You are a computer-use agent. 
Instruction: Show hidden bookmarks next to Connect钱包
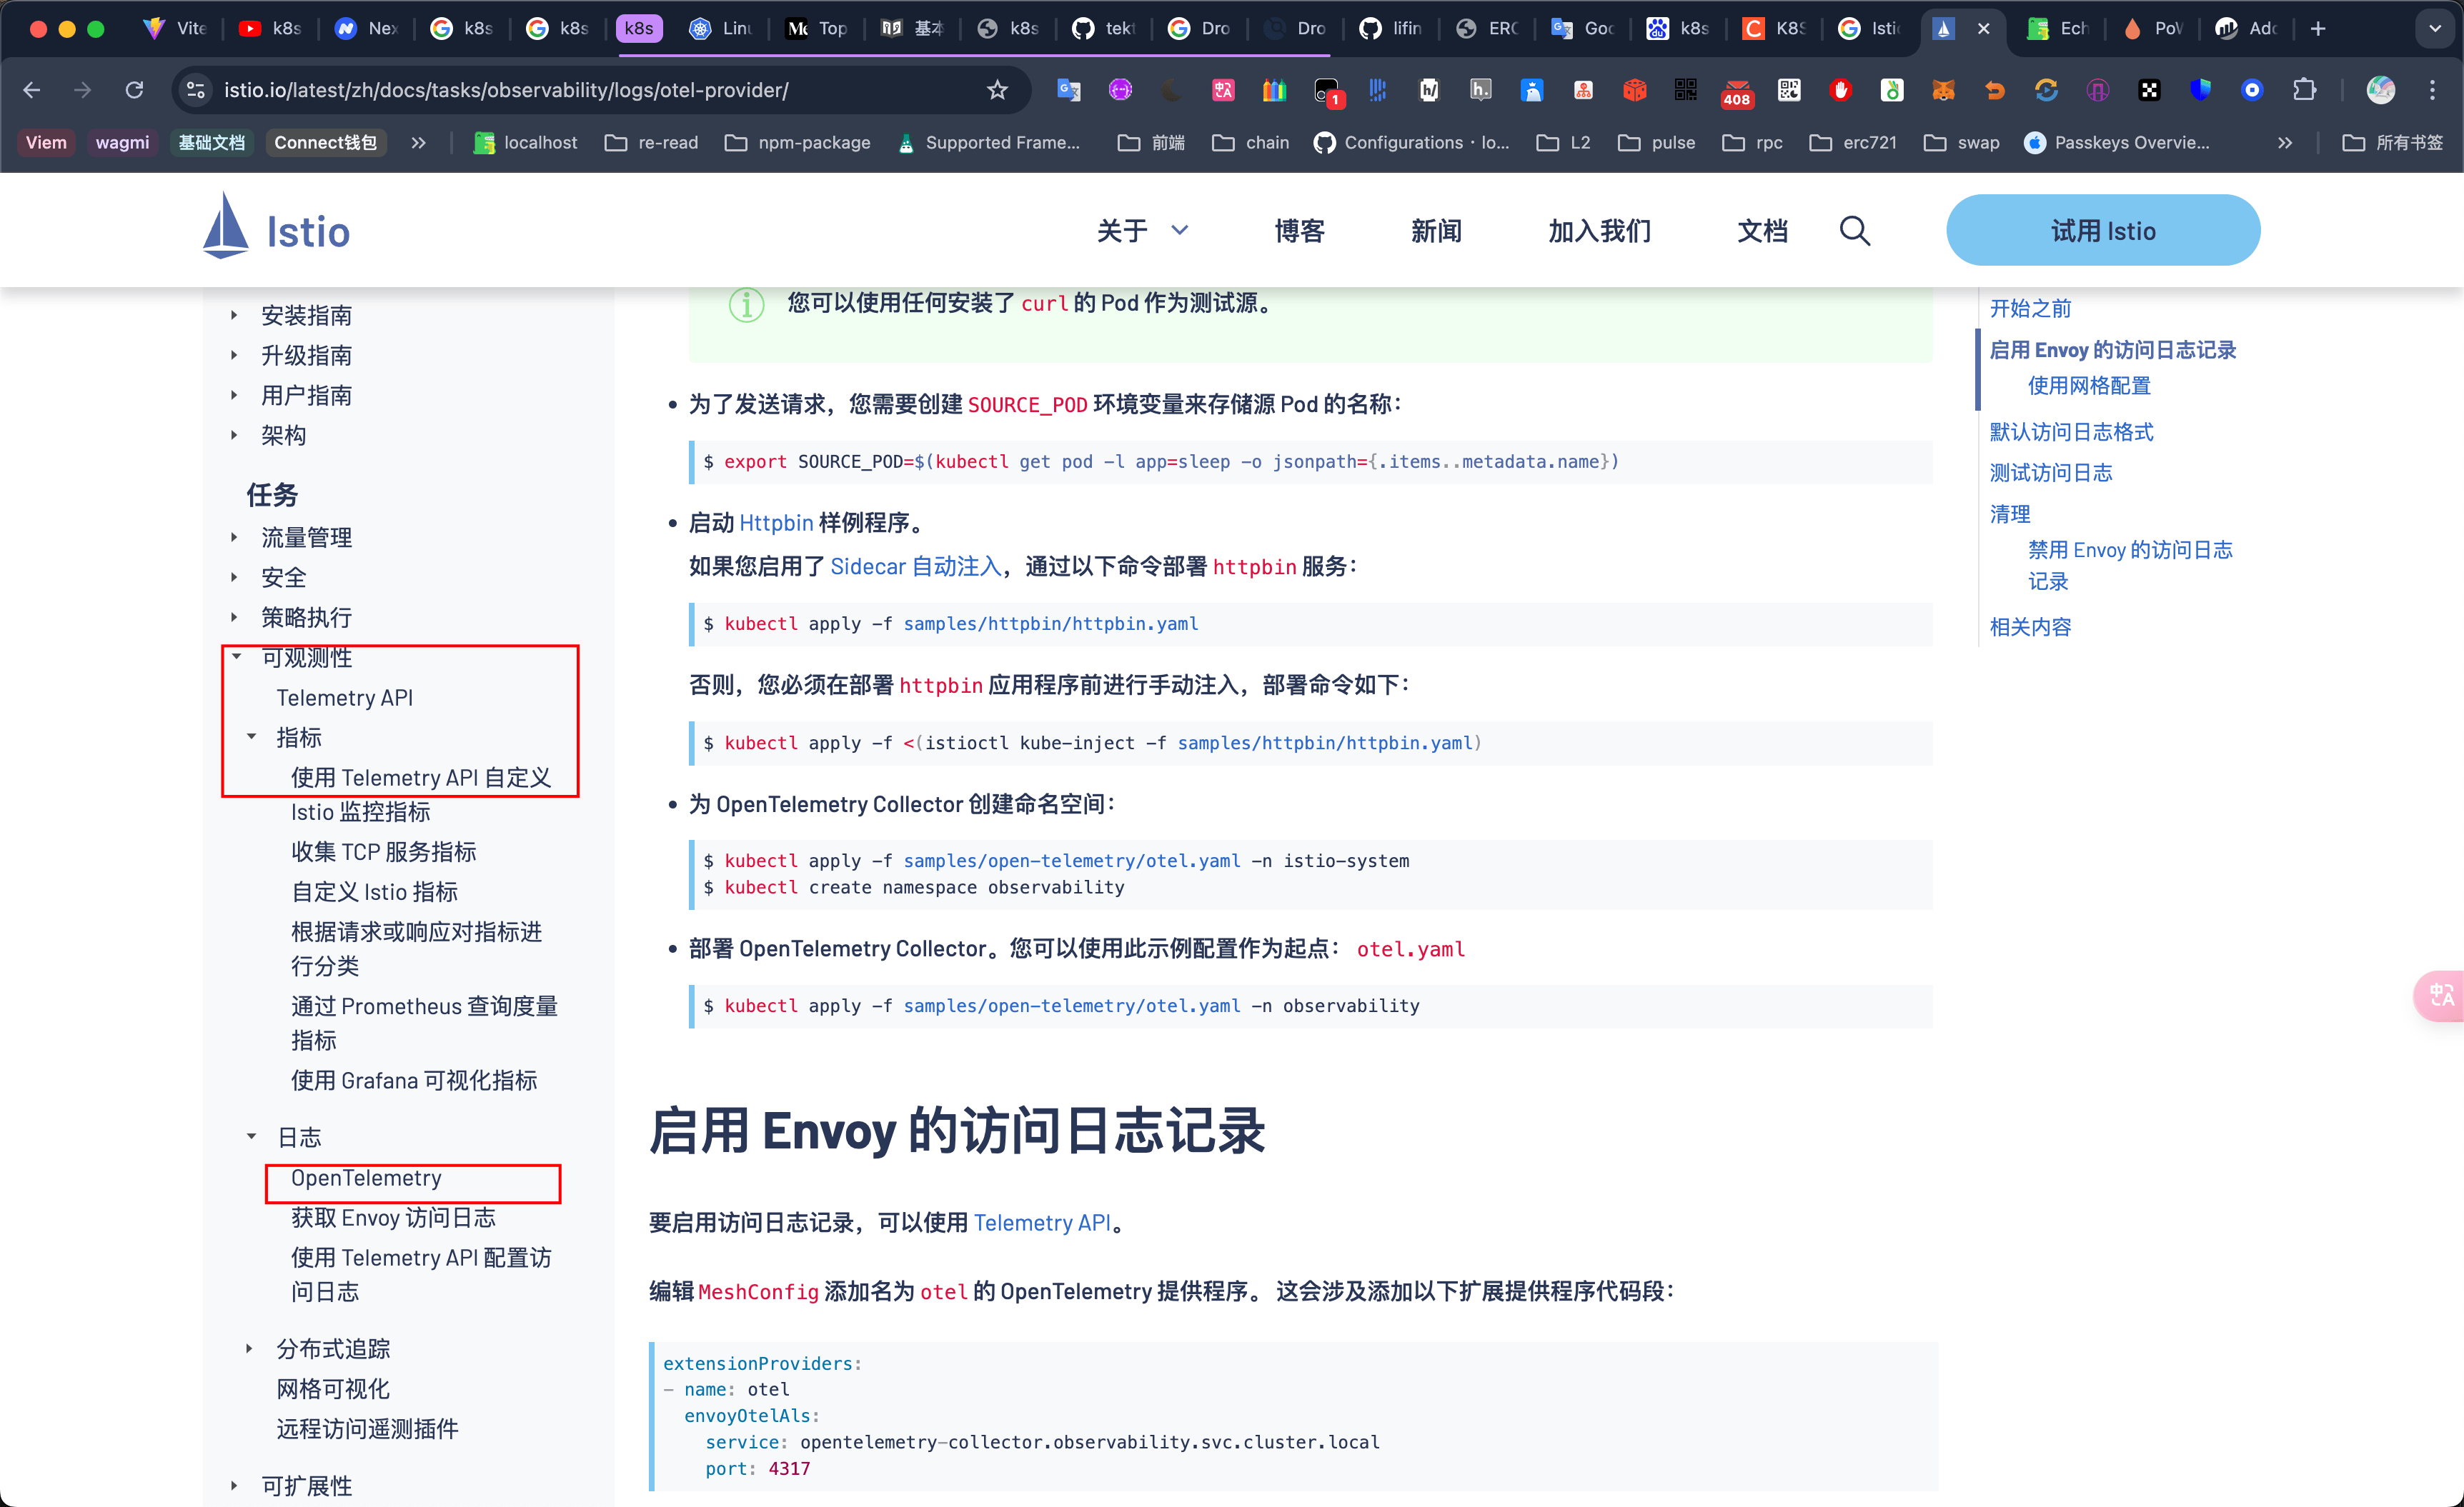tap(418, 143)
